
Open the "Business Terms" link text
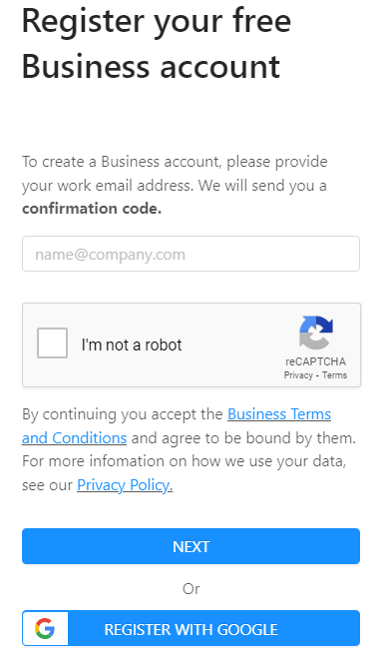tap(279, 414)
